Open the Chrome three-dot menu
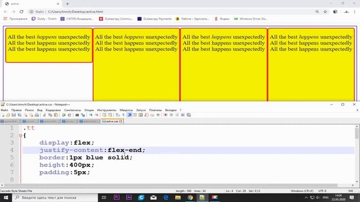360x202 pixels. tap(355, 12)
